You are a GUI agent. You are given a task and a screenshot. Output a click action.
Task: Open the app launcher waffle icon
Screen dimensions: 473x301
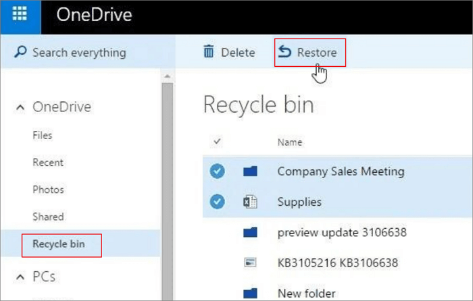pyautogui.click(x=20, y=16)
